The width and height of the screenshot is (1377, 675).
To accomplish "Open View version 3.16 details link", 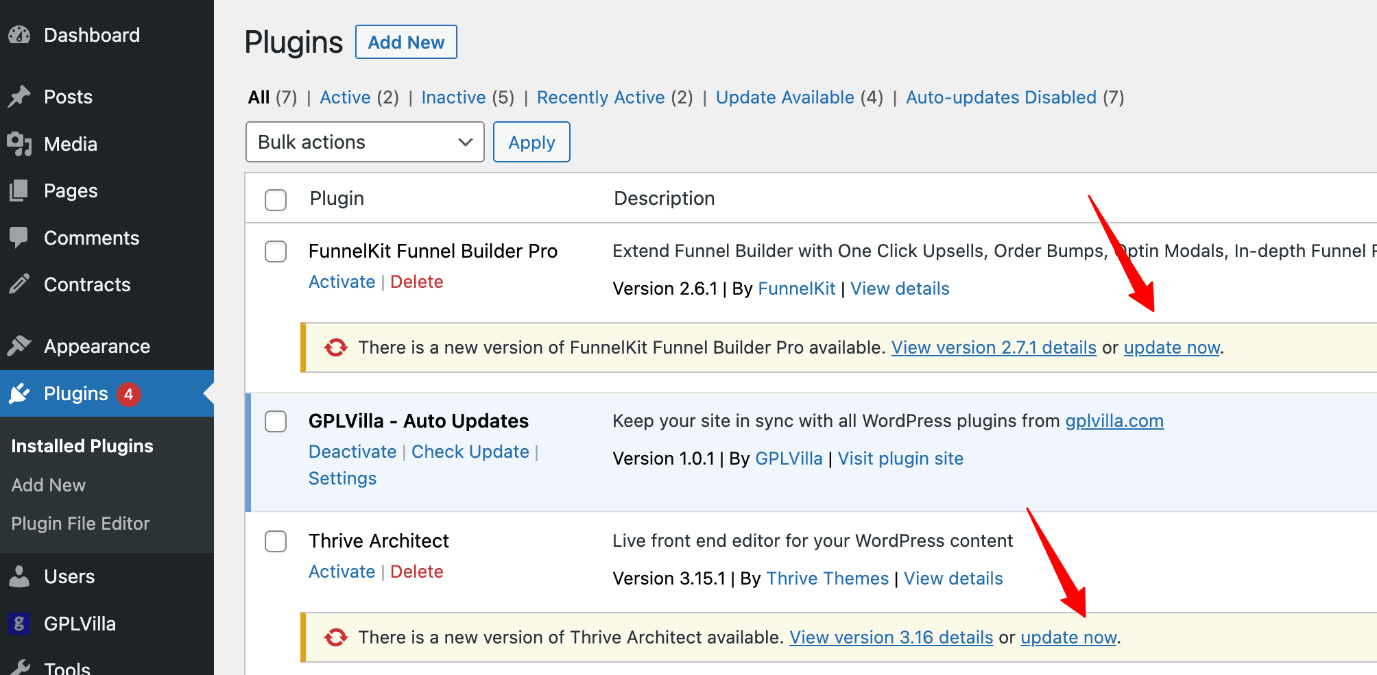I will click(x=891, y=637).
